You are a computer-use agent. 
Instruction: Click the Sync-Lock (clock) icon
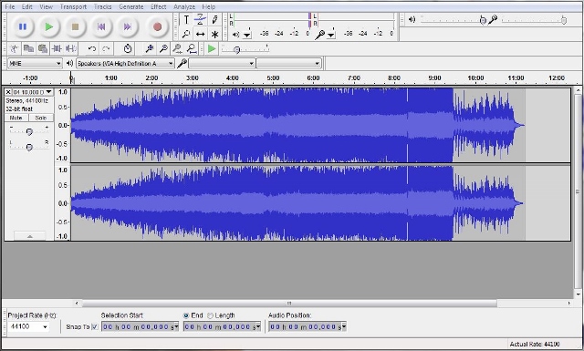[128, 48]
